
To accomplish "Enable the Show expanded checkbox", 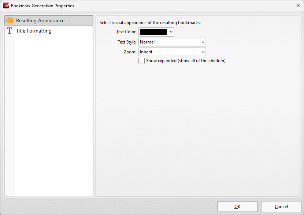I will pos(142,61).
